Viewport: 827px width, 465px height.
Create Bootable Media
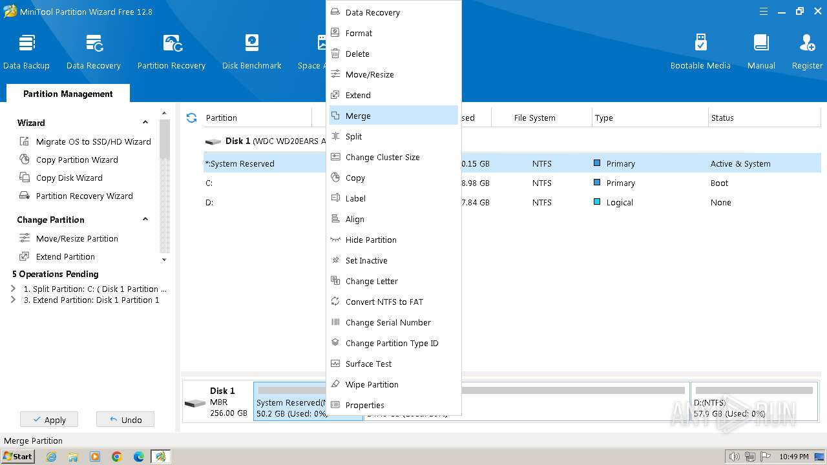pos(700,52)
